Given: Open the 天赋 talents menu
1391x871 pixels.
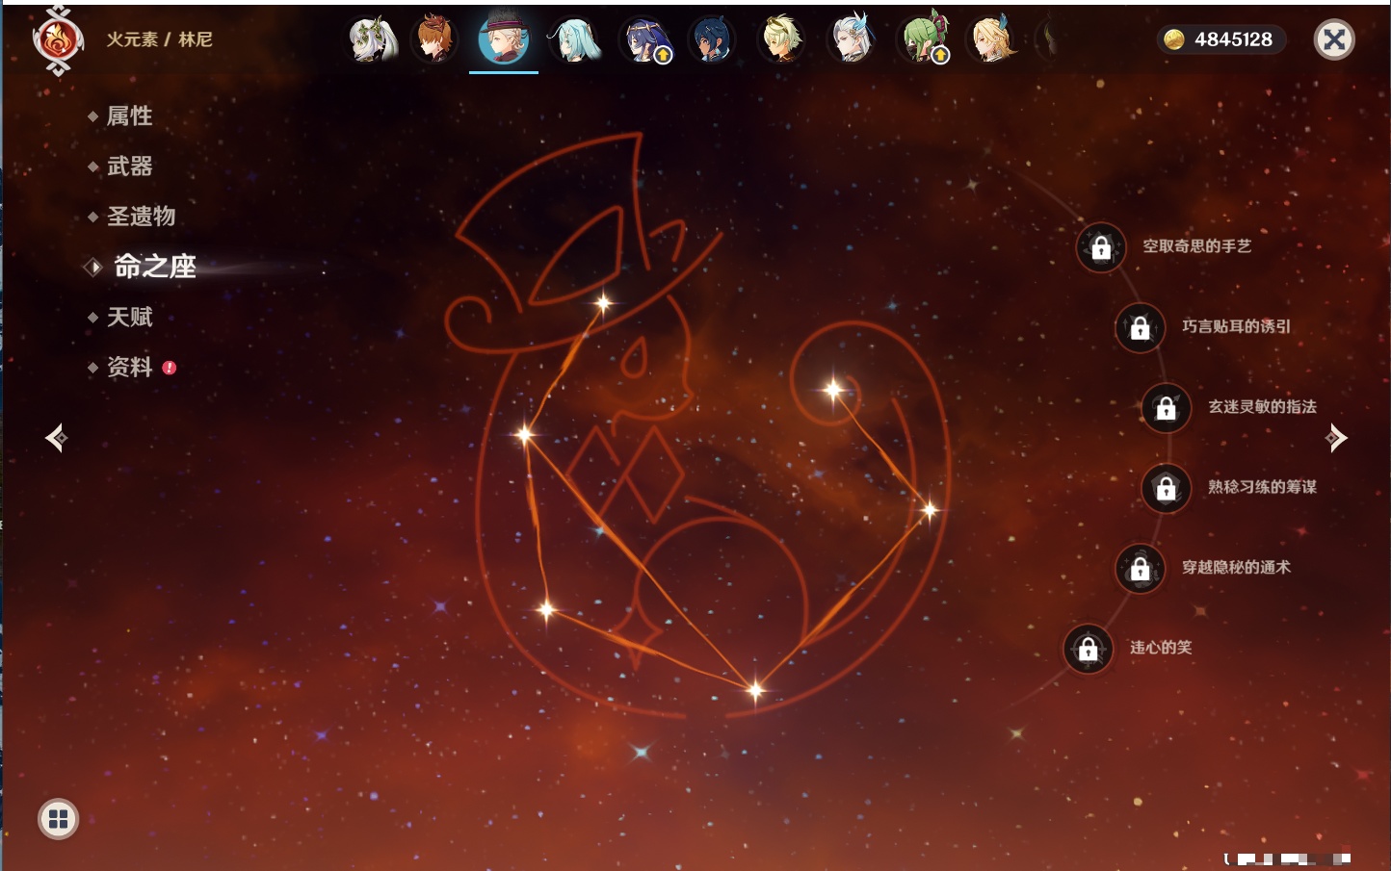Looking at the screenshot, I should pos(129,317).
